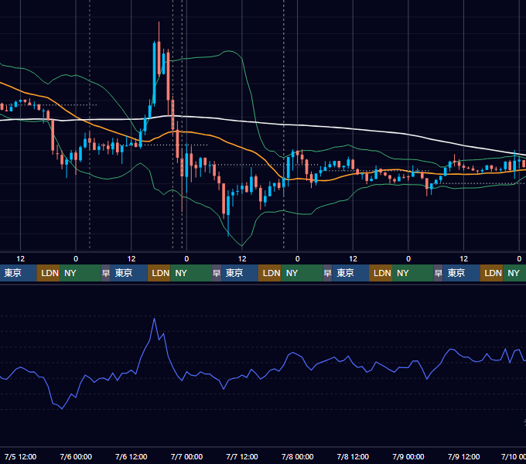Click the 7/9 12:00 date label

tap(463, 457)
